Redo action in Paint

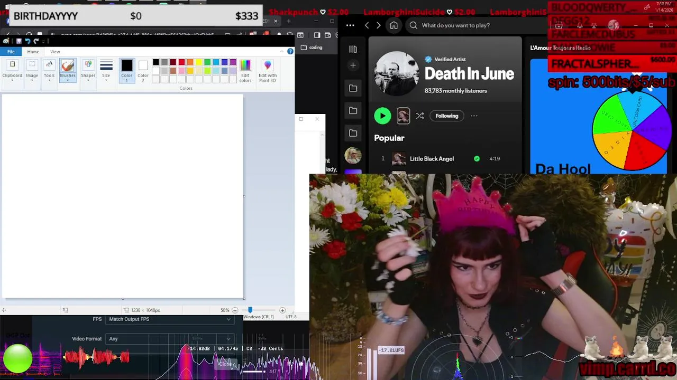[36, 41]
